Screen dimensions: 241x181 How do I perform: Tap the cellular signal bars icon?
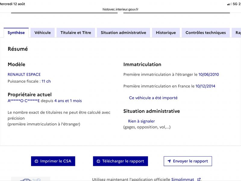(x=229, y=4)
